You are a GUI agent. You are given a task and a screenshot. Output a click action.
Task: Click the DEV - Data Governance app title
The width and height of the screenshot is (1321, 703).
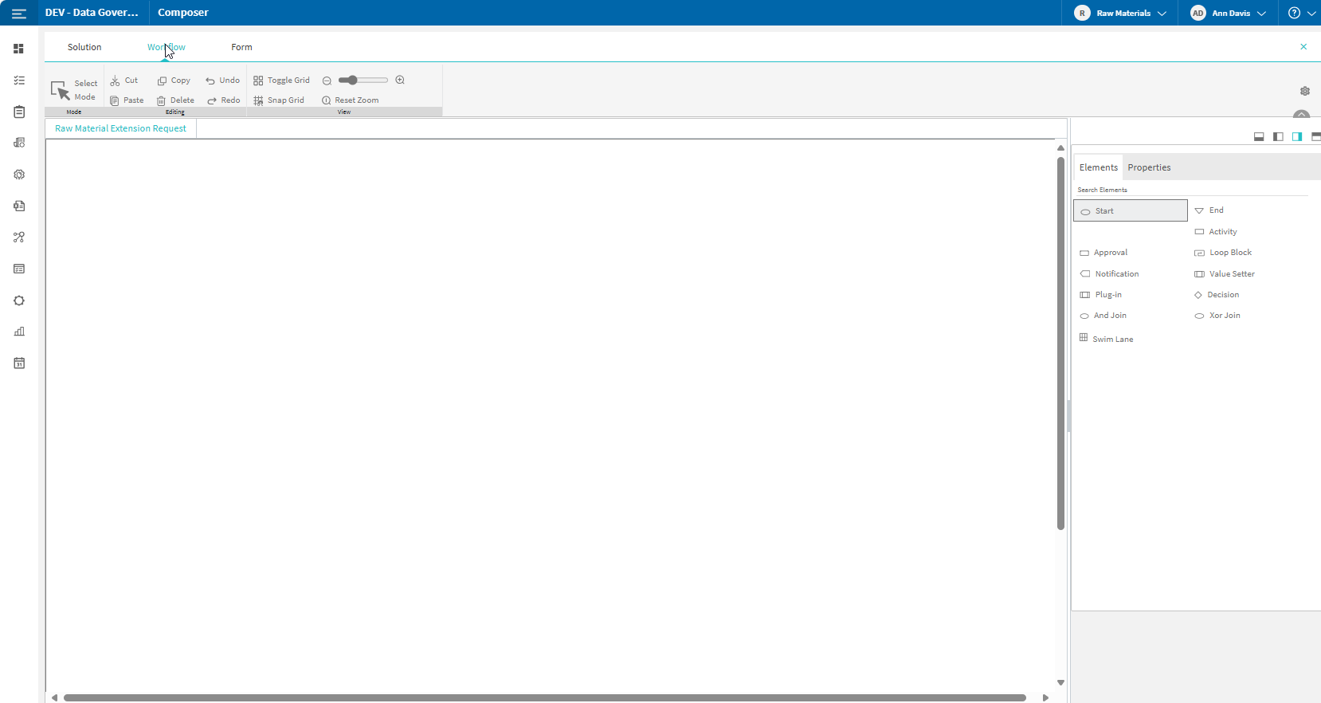(x=92, y=13)
